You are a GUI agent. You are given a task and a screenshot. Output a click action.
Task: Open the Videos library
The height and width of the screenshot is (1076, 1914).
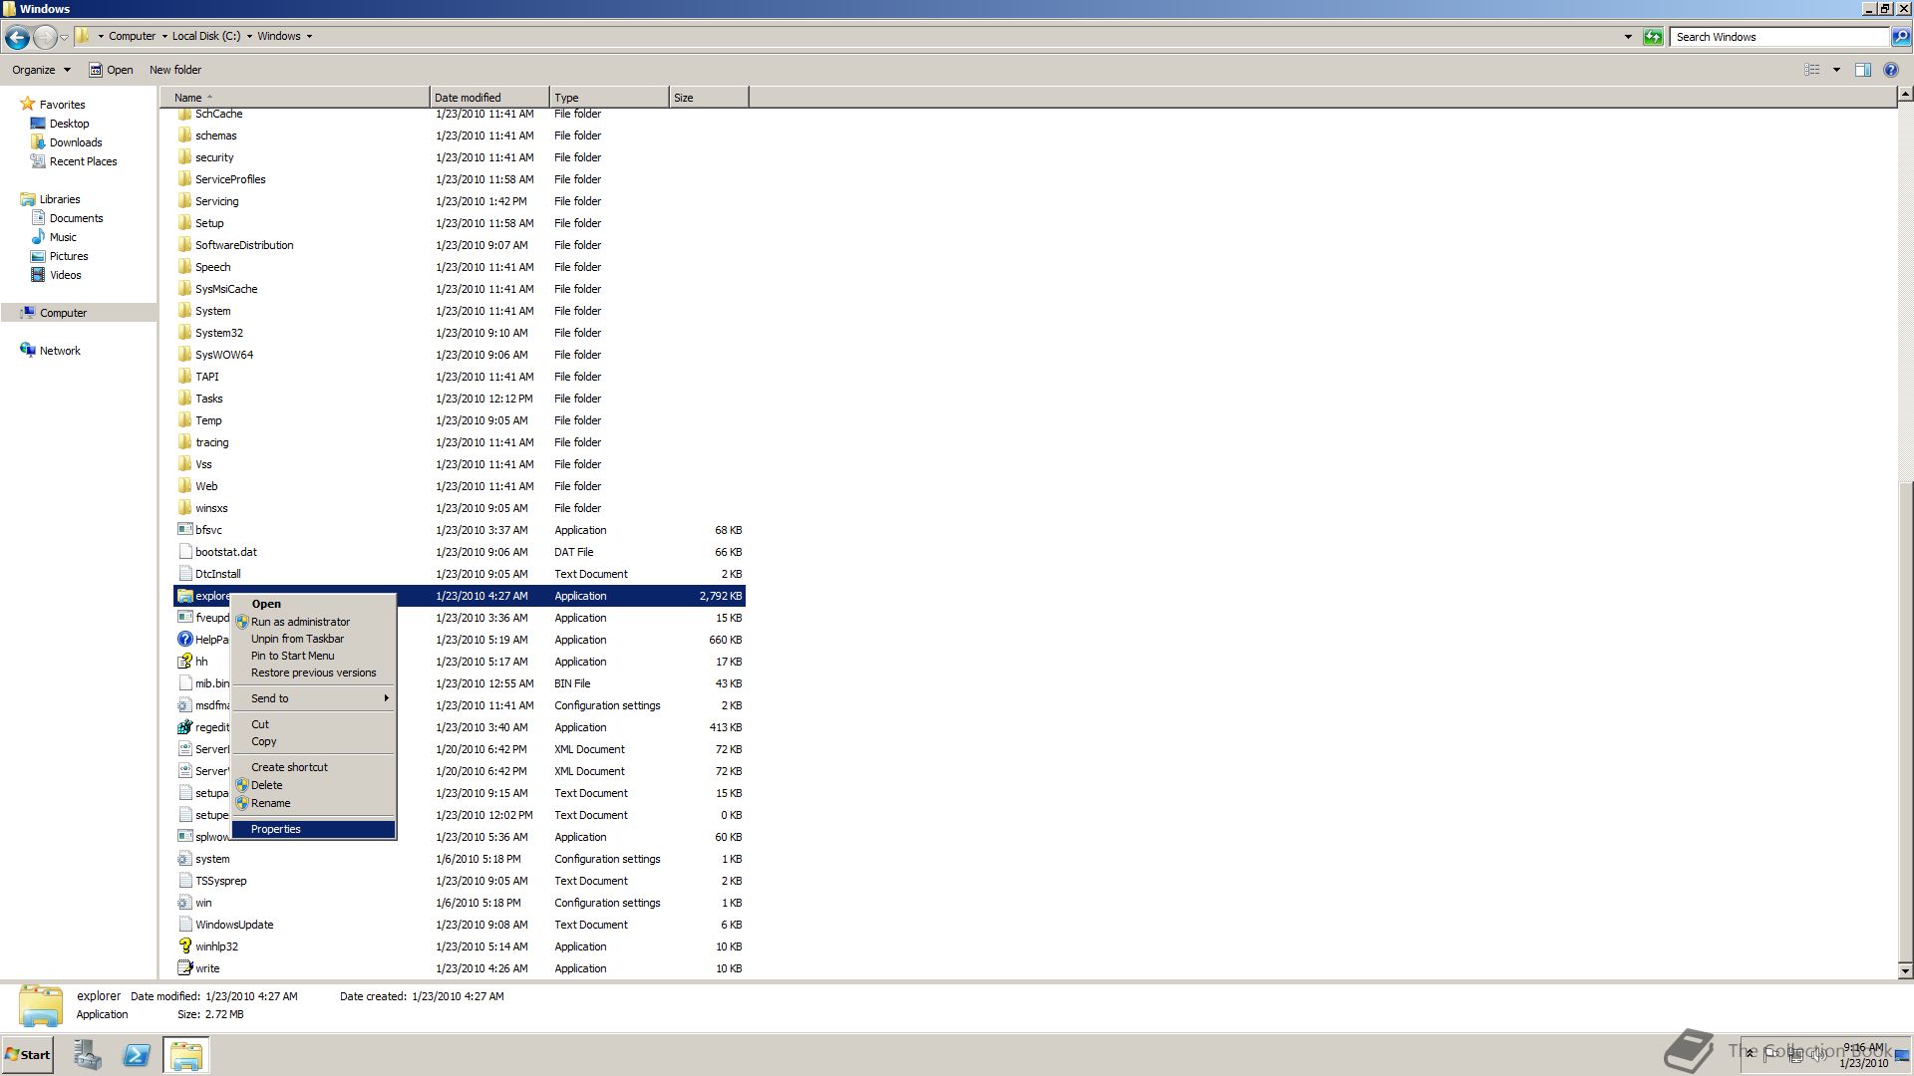pyautogui.click(x=65, y=275)
